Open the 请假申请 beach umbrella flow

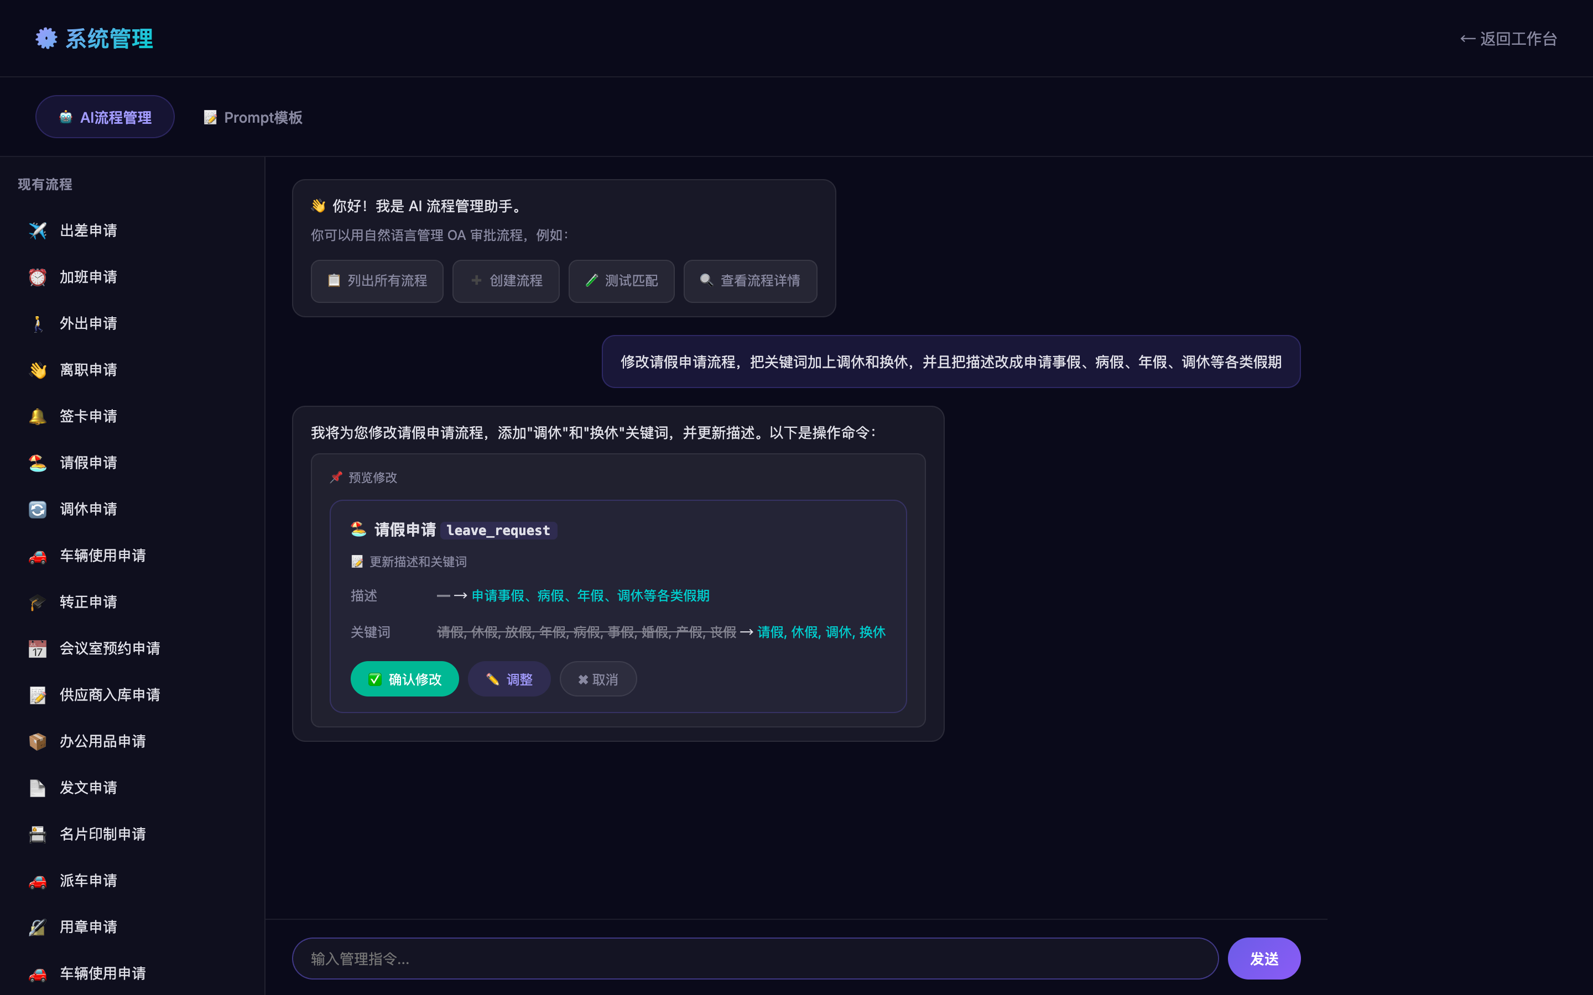click(88, 463)
